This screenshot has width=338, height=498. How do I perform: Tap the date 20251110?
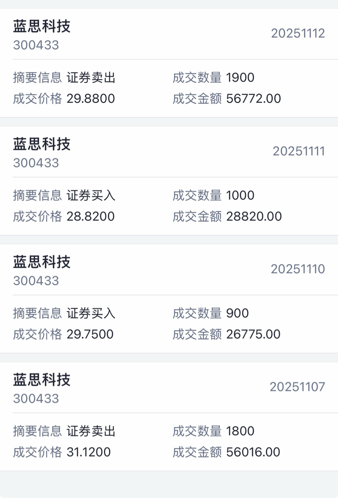tap(298, 269)
